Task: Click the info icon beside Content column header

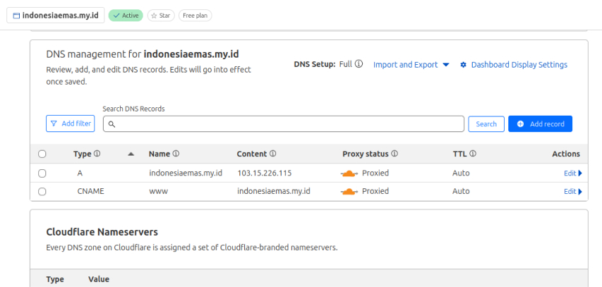Action: [272, 154]
